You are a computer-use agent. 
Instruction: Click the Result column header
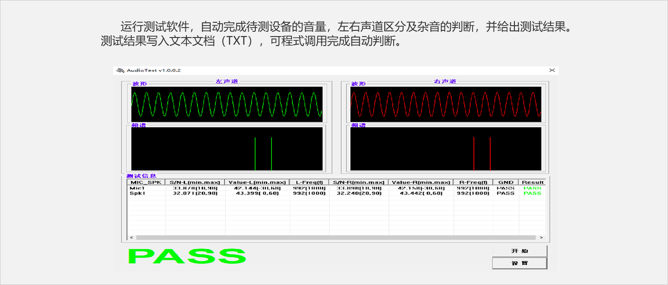point(532,182)
